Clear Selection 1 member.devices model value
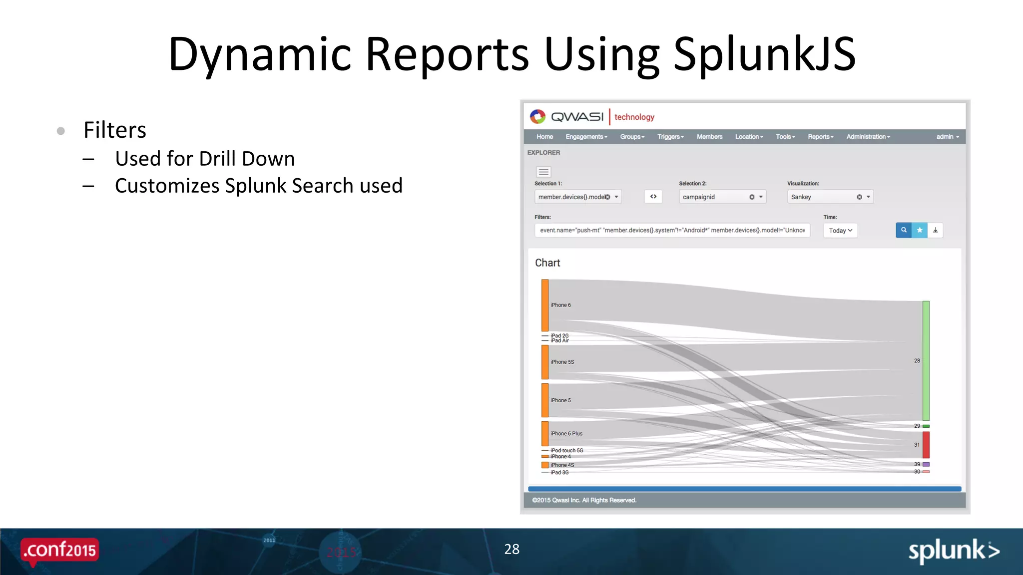 click(x=607, y=197)
